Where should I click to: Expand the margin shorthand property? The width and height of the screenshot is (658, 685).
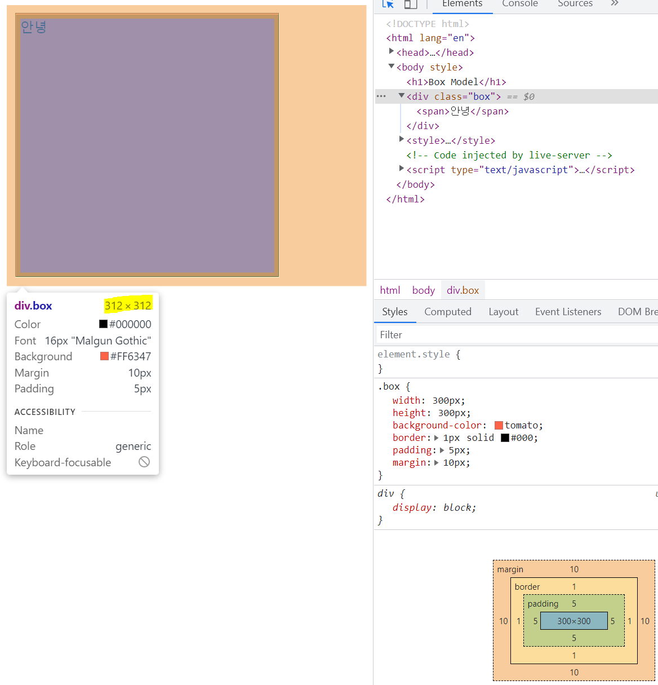tap(437, 463)
